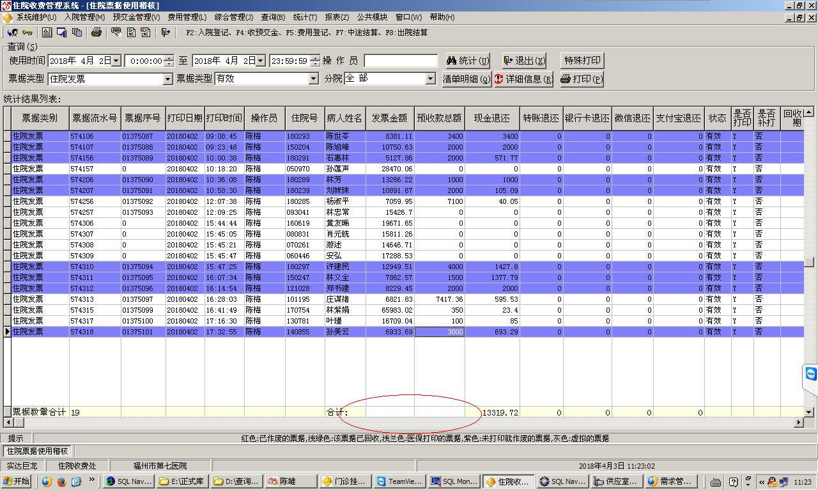Click the end time 23:59:59 spinner

coord(314,61)
